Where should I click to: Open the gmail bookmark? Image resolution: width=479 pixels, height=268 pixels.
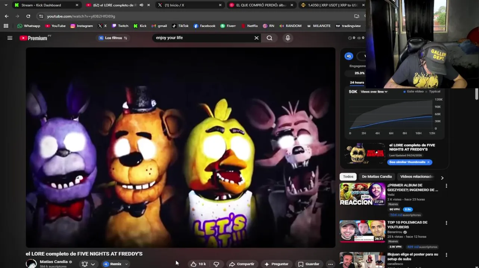[x=159, y=26]
